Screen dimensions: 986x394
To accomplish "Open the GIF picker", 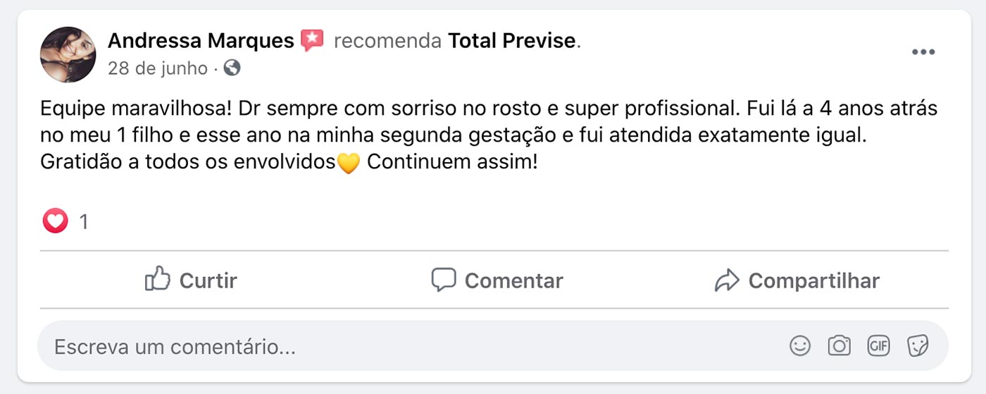I will 878,346.
